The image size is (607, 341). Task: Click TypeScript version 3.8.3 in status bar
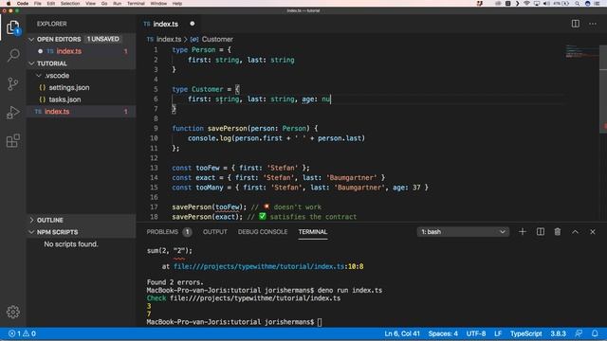click(559, 333)
